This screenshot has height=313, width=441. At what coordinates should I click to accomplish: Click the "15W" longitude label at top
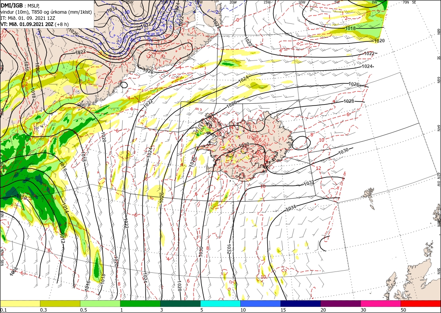tap(267, 2)
